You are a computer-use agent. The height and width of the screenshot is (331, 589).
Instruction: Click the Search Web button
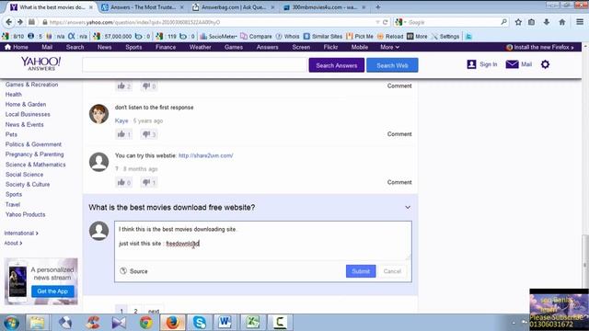pos(392,65)
